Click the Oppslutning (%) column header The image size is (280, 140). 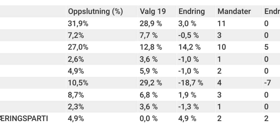[x=95, y=11]
